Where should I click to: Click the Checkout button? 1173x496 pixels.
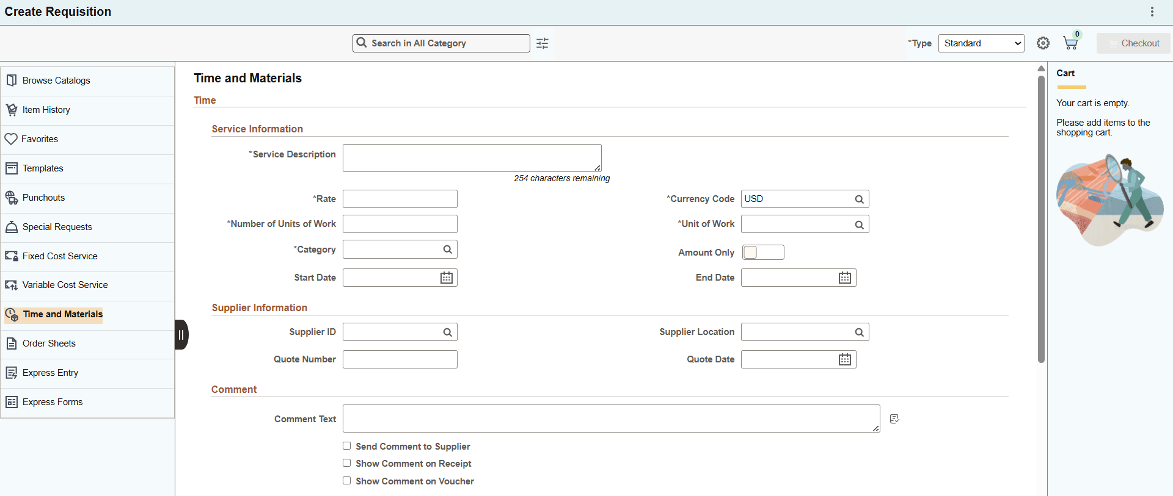pos(1133,43)
